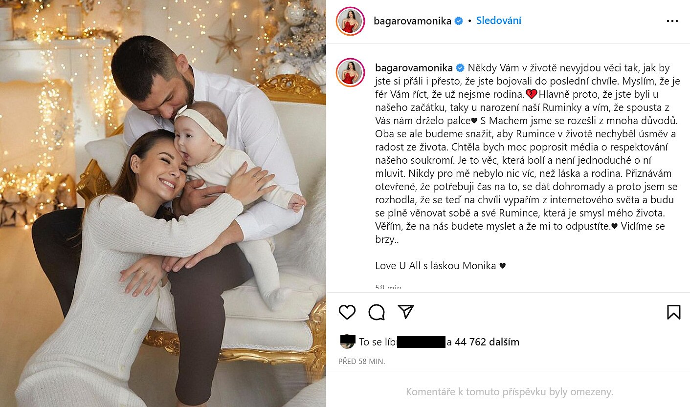This screenshot has height=407, width=690.
Task: Share the post with the paper plane icon
Action: 406,312
